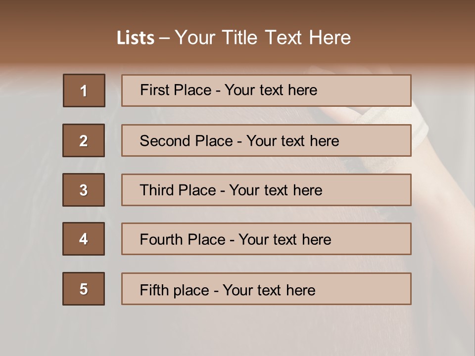Click the number 5 box
This screenshot has width=475, height=356.
point(84,289)
